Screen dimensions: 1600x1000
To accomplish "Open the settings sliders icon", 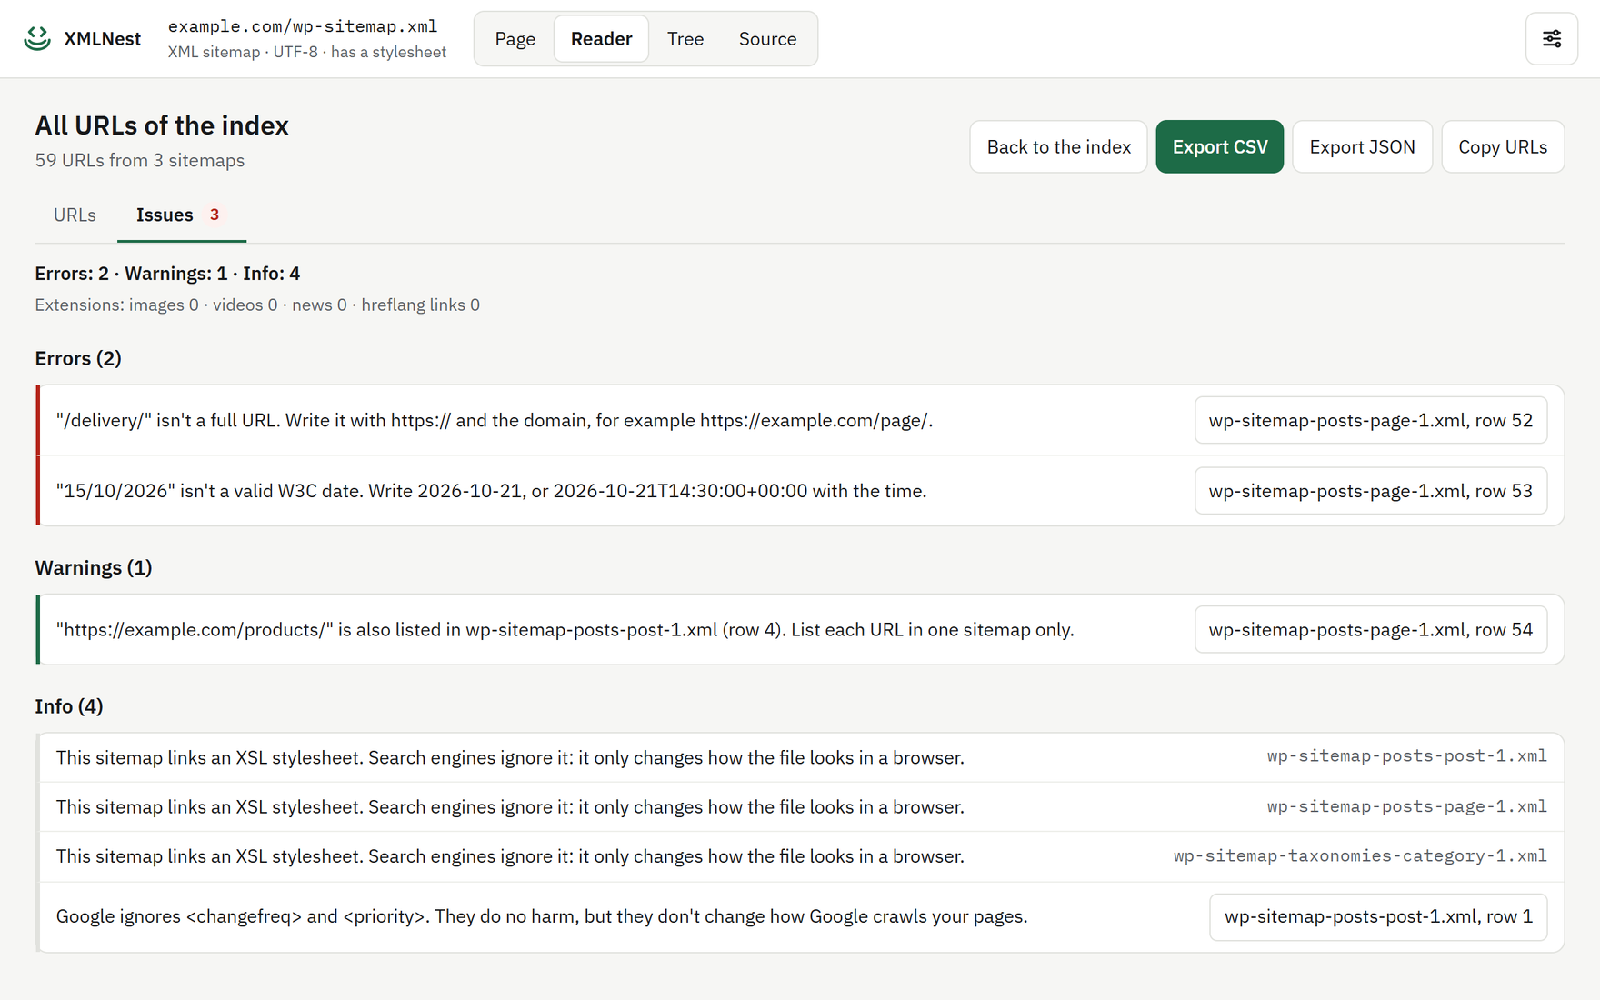I will pyautogui.click(x=1551, y=38).
